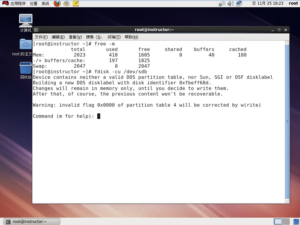Open the notes launcher icon
This screenshot has width=300, height=225.
coord(76,4)
